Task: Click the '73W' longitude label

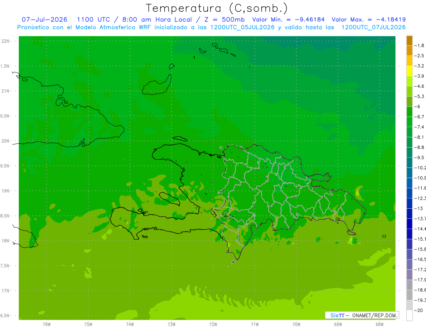Action: point(171,324)
